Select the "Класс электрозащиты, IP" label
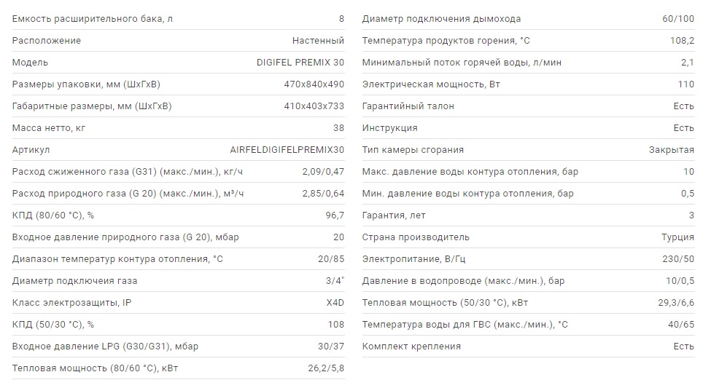Image resolution: width=711 pixels, height=388 pixels. tap(71, 303)
